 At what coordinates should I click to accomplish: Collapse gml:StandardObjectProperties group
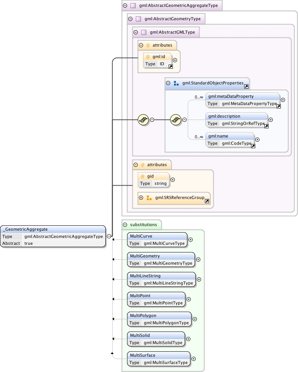(x=168, y=83)
